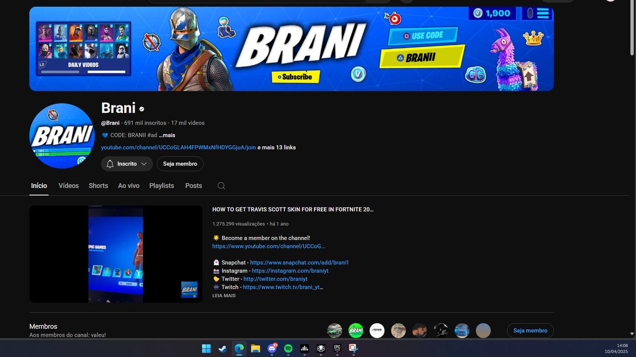Click '1.275.299 visualizações' view count
Viewport: 636px width, 357px height.
click(238, 224)
